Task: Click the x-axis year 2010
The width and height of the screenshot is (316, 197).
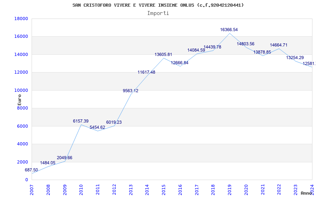Action: (x=81, y=190)
